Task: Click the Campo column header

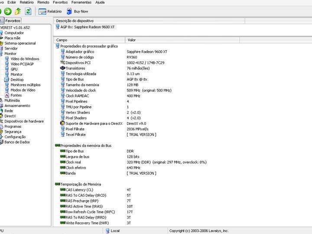Action: point(89,40)
